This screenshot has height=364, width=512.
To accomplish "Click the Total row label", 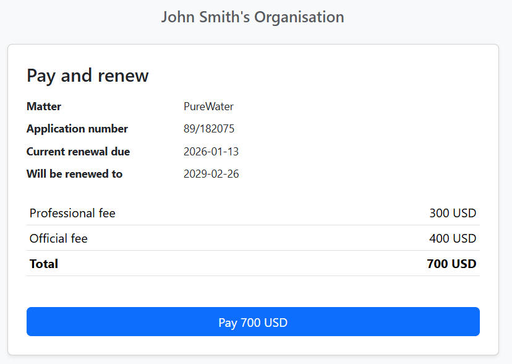I will [43, 264].
